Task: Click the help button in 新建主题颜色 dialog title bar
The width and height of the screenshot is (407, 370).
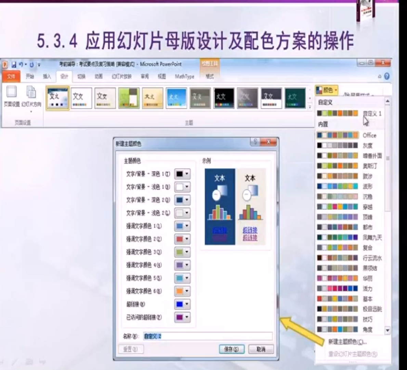Action: (255, 142)
